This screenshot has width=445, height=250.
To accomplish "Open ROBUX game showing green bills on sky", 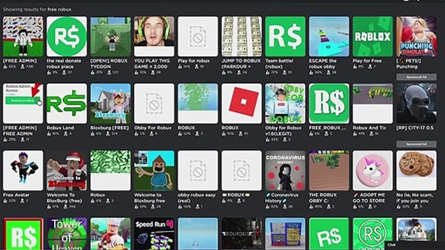I will click(x=198, y=103).
